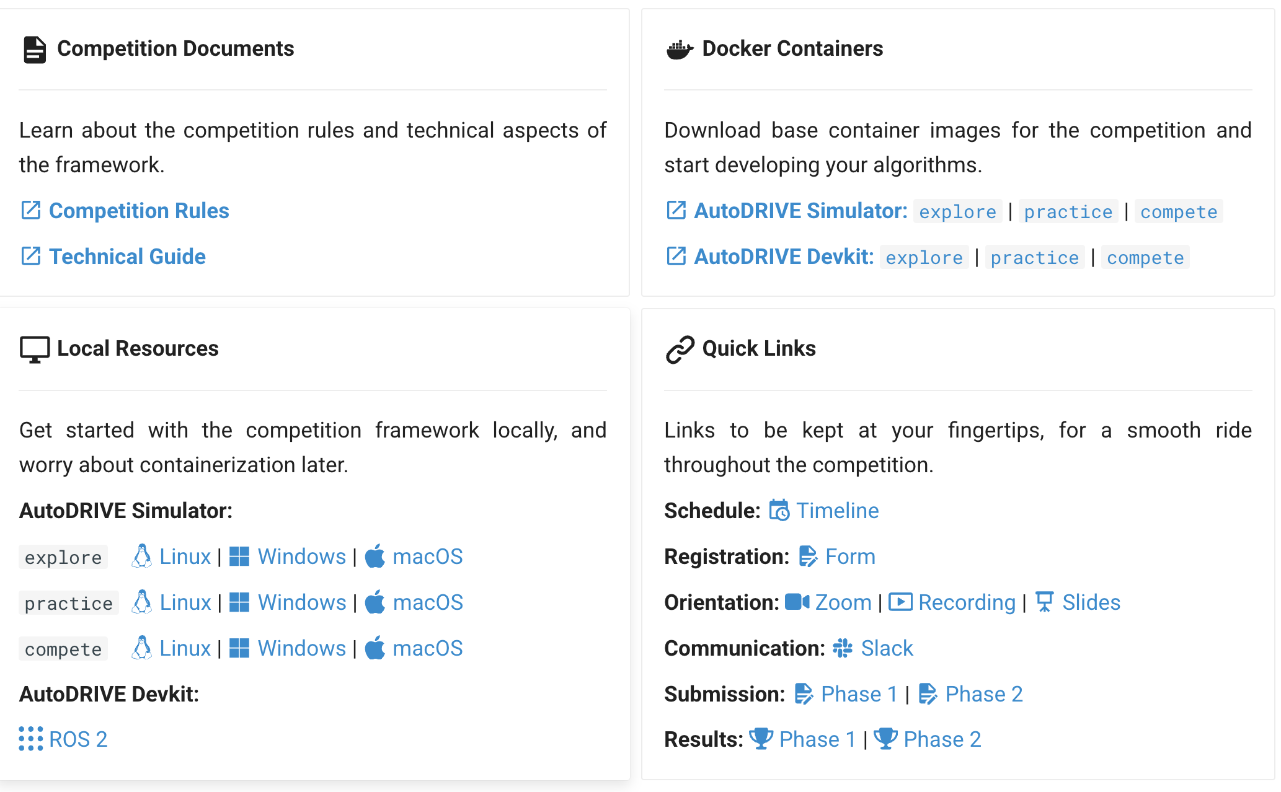The height and width of the screenshot is (792, 1281).
Task: Click the Results Phase 1 trophy icon
Action: pyautogui.click(x=760, y=739)
